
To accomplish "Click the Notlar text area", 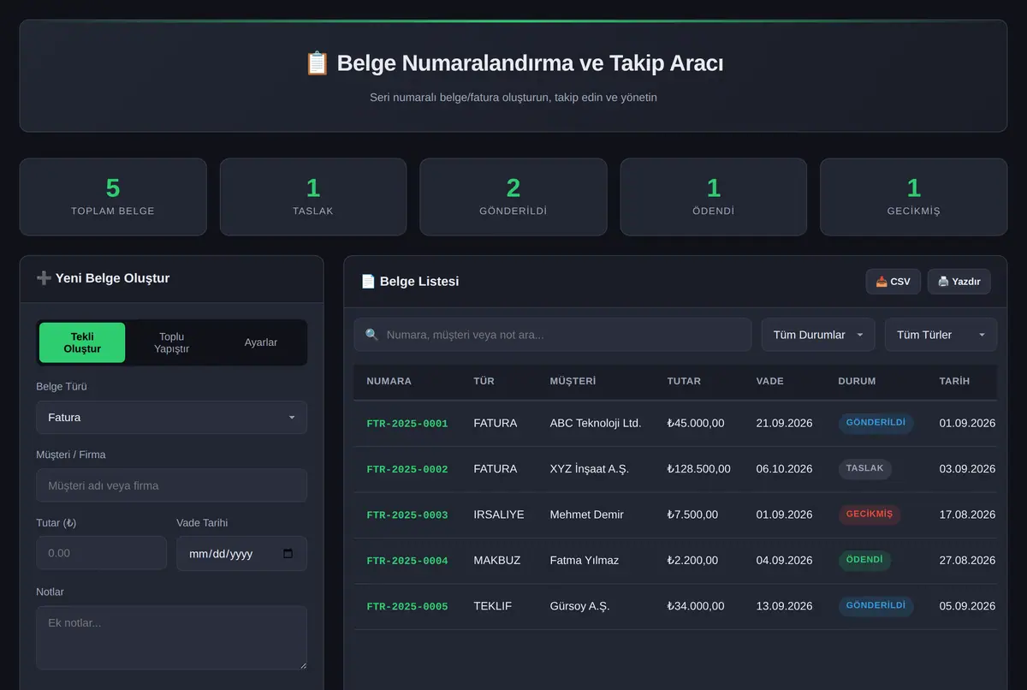I will [171, 638].
